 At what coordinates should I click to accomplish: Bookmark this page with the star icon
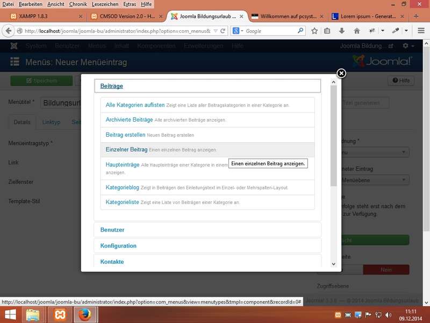tap(314, 31)
